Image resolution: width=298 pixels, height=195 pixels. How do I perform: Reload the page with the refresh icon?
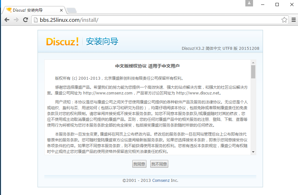(25, 20)
